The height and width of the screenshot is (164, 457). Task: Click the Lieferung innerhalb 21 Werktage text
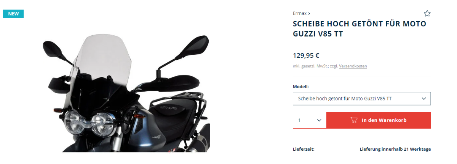395,149
